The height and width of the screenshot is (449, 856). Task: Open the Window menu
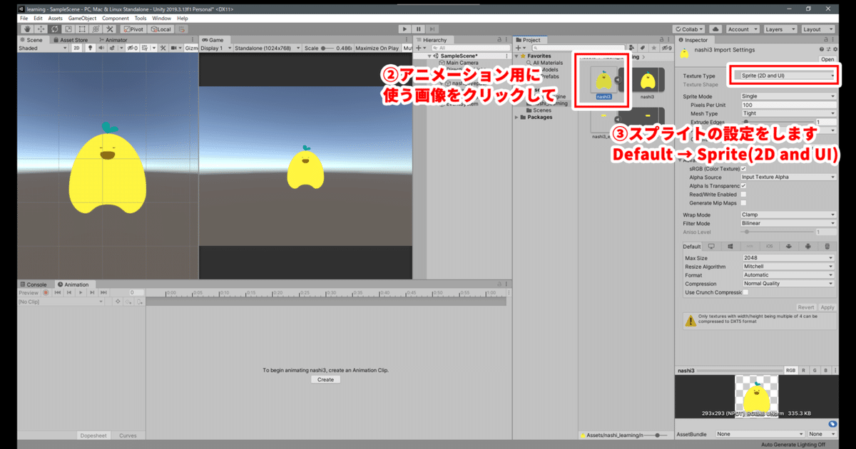[161, 18]
